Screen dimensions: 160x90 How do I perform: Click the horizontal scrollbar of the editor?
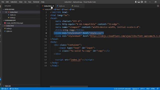(69, 86)
